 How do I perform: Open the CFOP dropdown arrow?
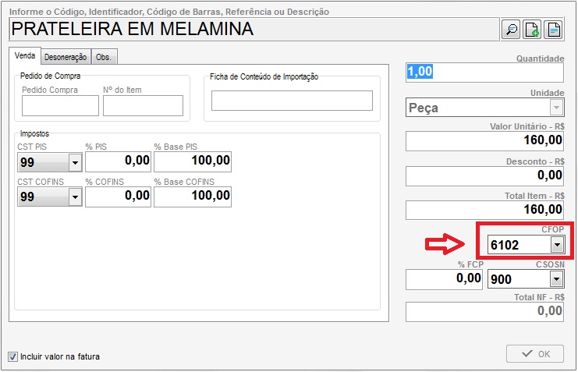tap(556, 245)
